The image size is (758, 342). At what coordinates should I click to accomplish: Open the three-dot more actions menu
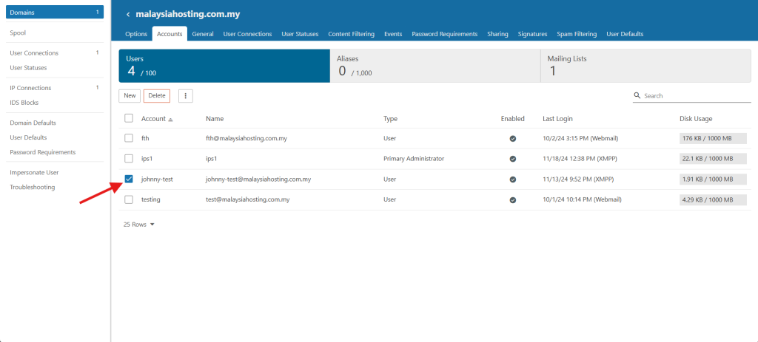tap(186, 96)
